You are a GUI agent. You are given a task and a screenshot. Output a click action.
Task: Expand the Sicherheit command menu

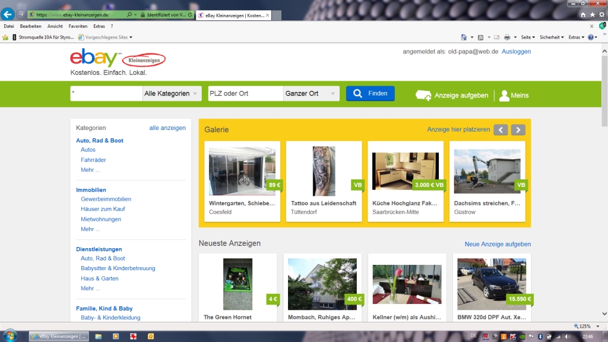click(x=552, y=37)
